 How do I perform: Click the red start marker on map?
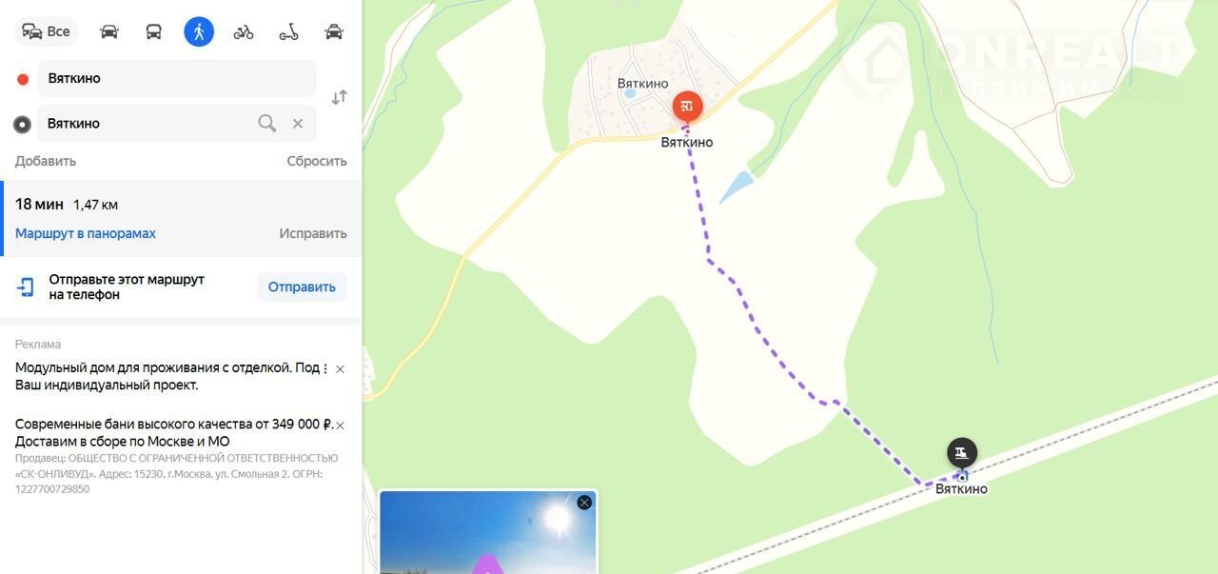tap(687, 106)
